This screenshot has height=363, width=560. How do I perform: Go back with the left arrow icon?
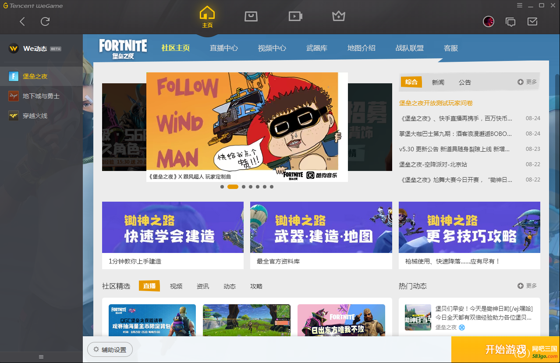click(22, 21)
